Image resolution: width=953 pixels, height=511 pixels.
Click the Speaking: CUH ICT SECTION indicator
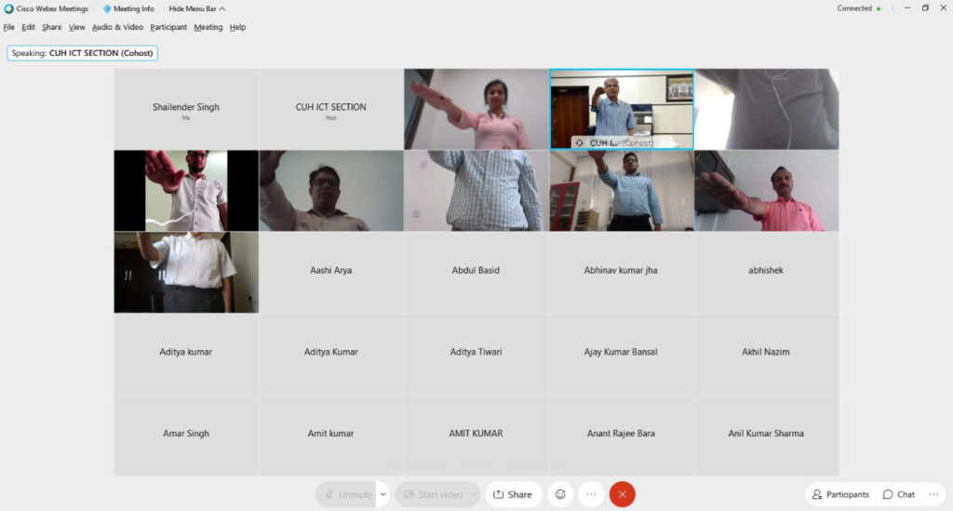coord(83,53)
